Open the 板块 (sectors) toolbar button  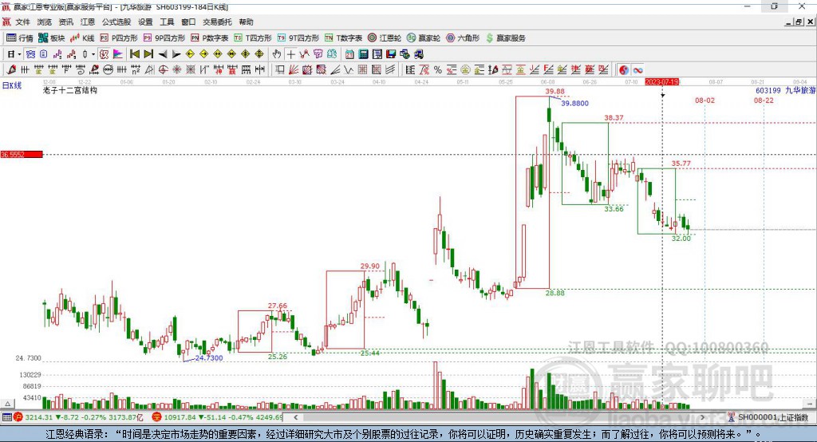[51, 38]
